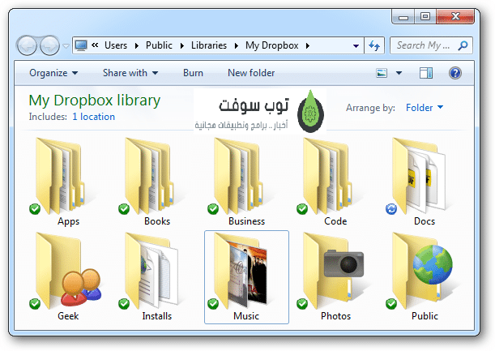The width and height of the screenshot is (495, 351).
Task: Open the Organize menu
Action: click(x=53, y=73)
